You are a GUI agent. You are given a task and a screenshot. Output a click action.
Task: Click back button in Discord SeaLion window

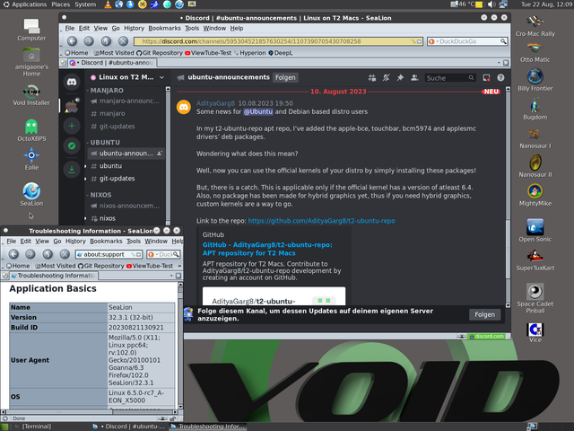click(x=72, y=41)
